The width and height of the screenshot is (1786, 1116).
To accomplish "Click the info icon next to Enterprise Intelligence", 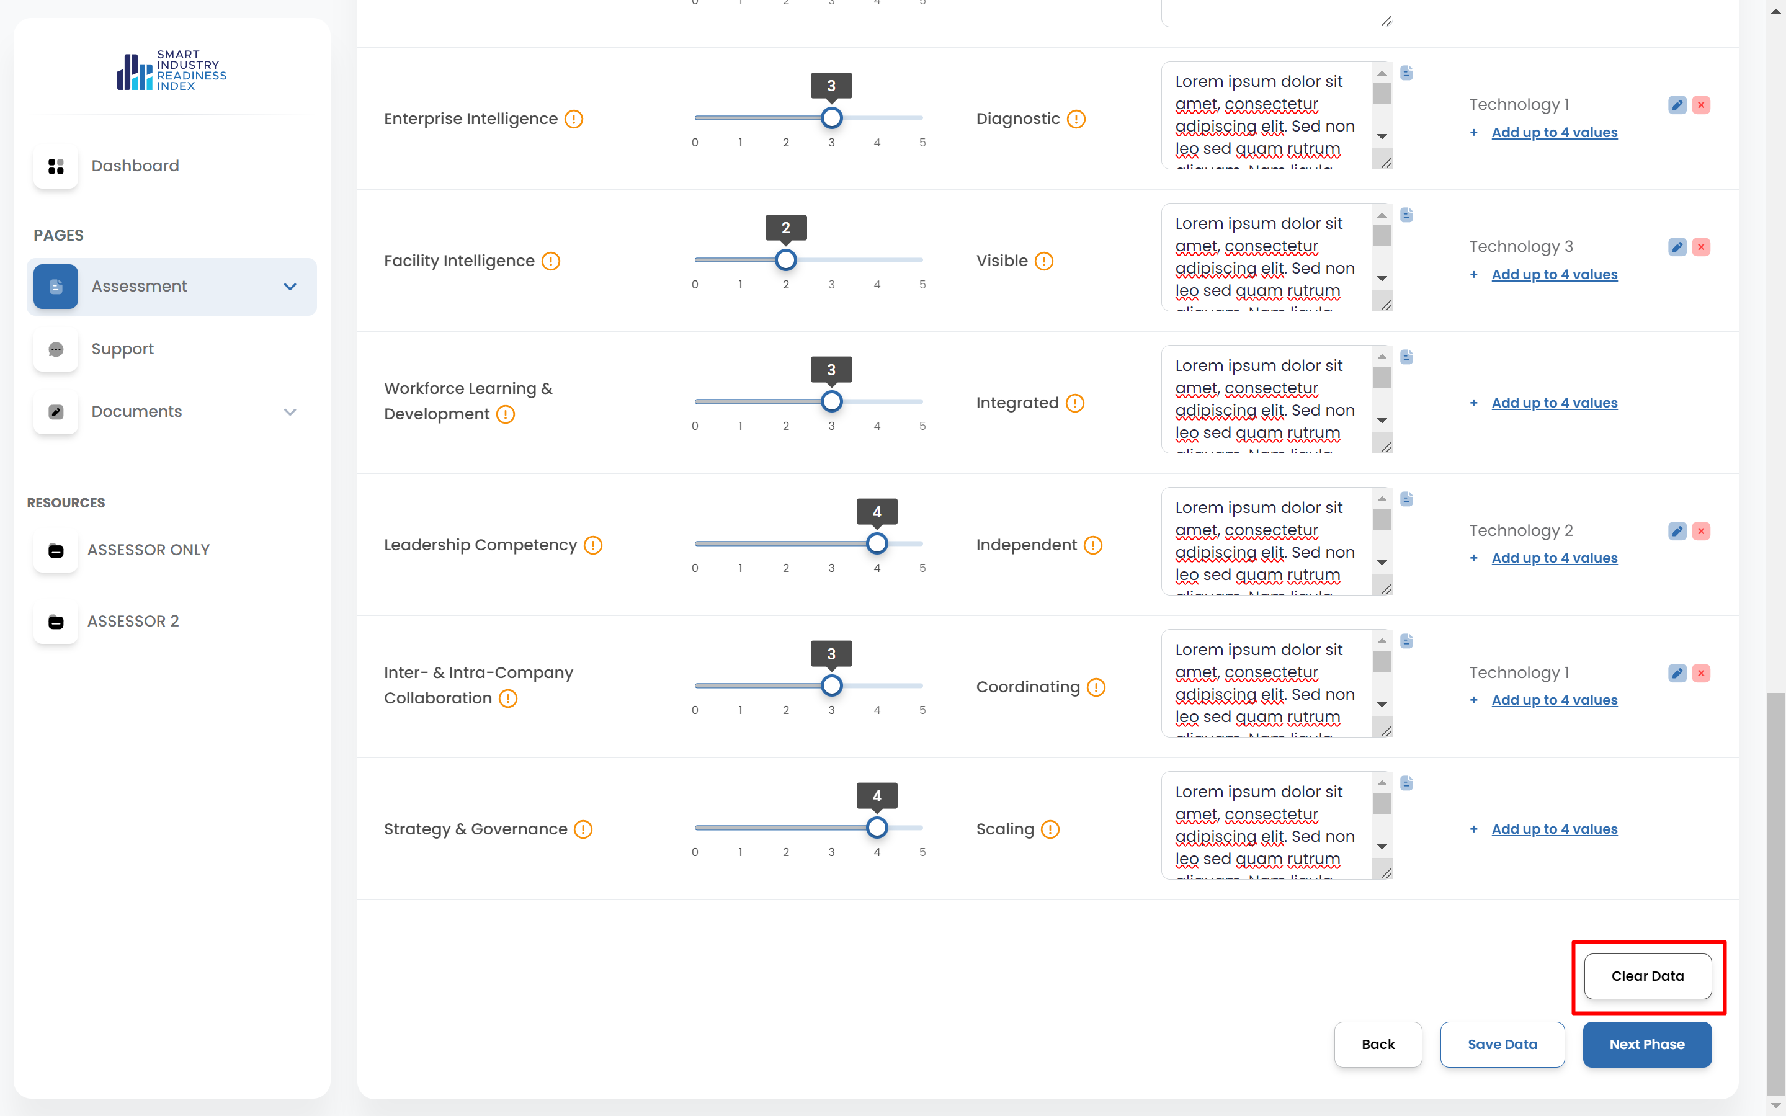I will pos(573,119).
